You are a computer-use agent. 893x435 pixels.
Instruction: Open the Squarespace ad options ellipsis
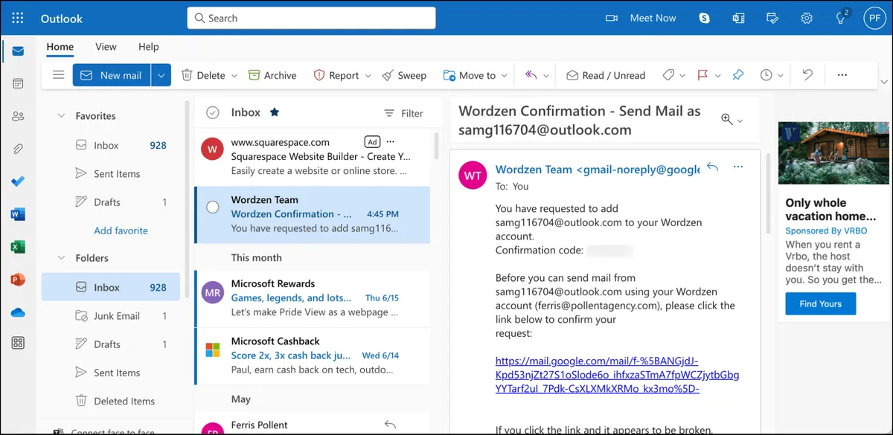tap(391, 141)
